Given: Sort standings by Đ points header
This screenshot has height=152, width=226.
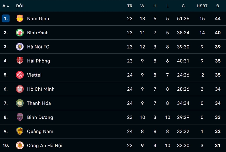Looking at the screenshot, I should click(218, 6).
